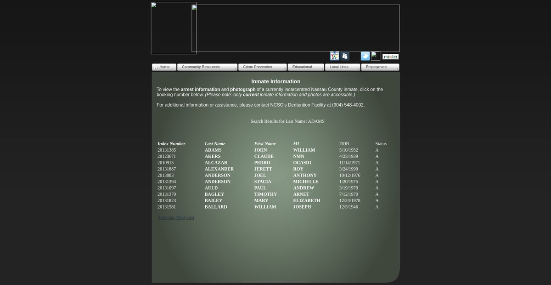Screen dimensions: 551x285
Task: Expand the Crime Prevention menu
Action: tap(262, 67)
